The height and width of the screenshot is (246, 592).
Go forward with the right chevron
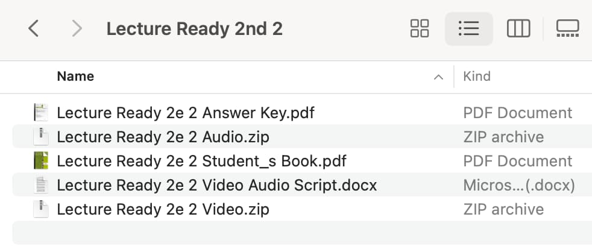77,28
